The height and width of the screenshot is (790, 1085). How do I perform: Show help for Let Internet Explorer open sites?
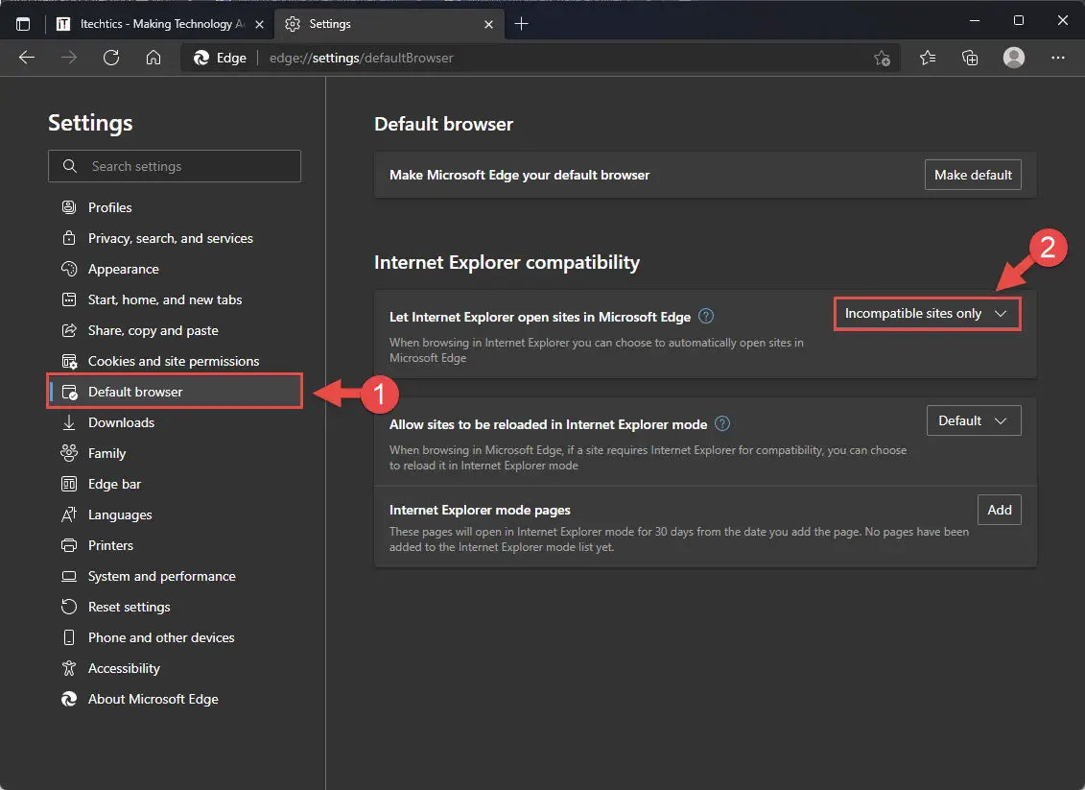(x=706, y=317)
